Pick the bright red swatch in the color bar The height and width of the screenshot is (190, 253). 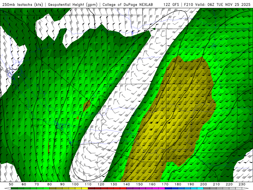[123, 188]
